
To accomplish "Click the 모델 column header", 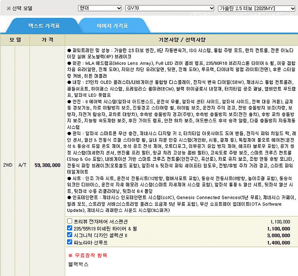I will [15, 40].
